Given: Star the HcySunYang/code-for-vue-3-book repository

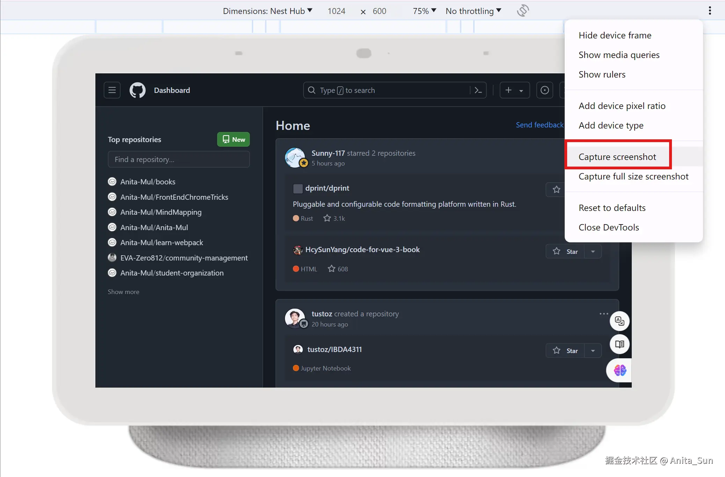Looking at the screenshot, I should click(x=565, y=251).
